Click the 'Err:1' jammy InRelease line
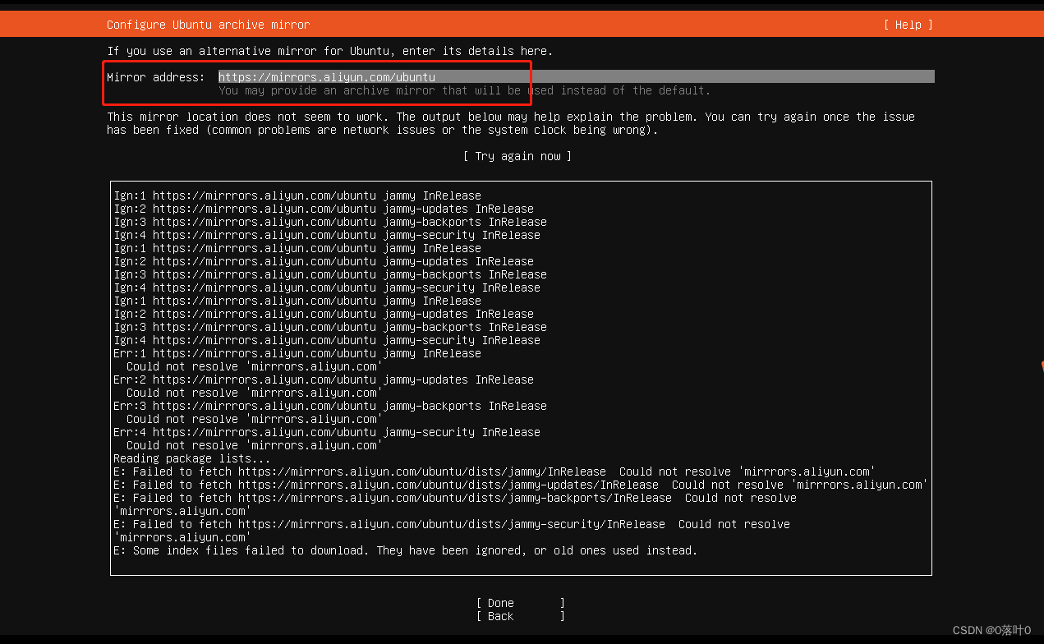The width and height of the screenshot is (1044, 644). [x=297, y=353]
